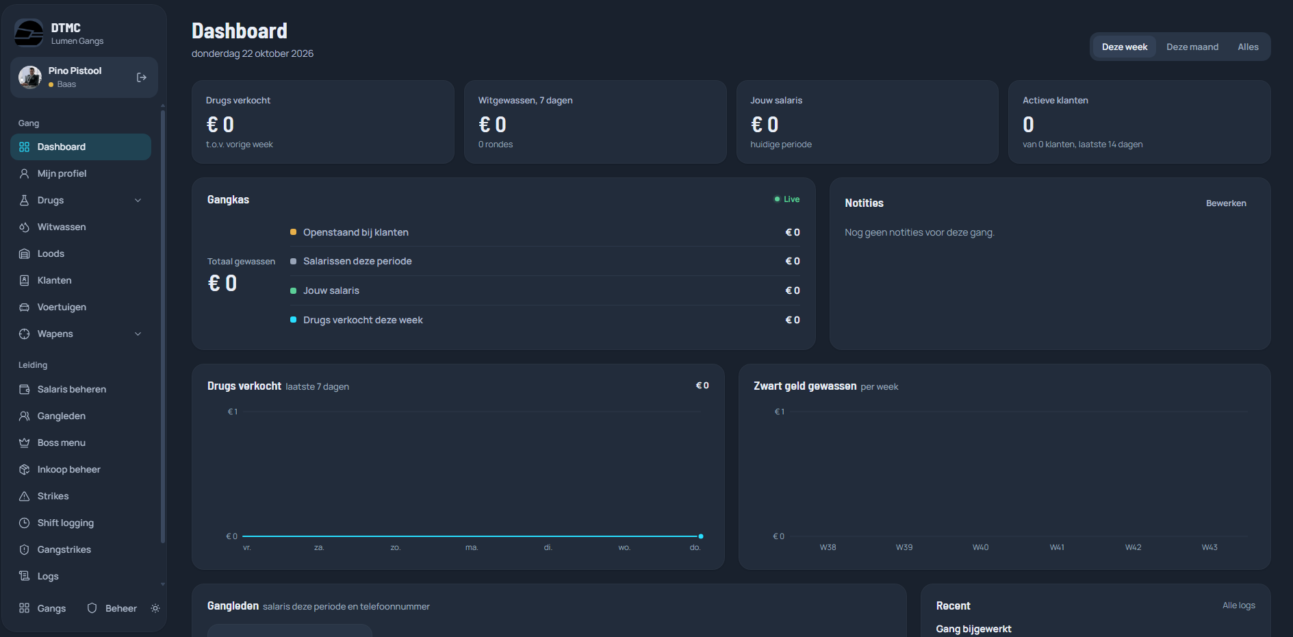
Task: Click the Inkoop beheer package icon
Action: 24,469
